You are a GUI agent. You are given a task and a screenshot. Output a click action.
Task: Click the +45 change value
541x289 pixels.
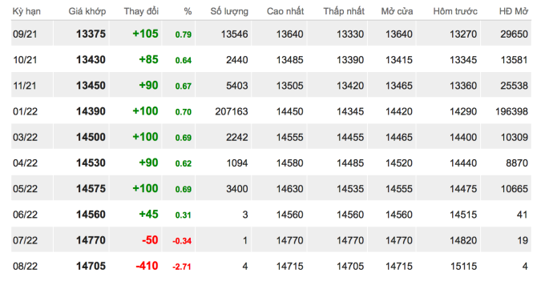[x=148, y=215]
